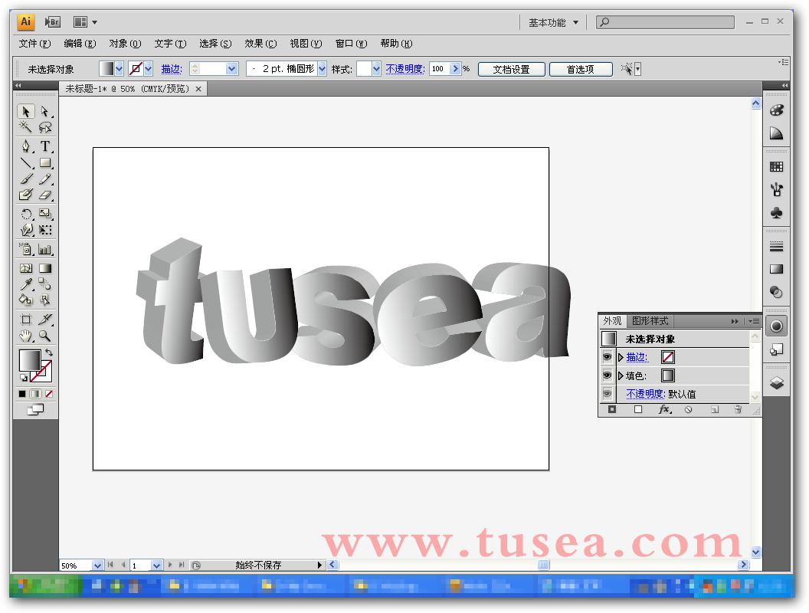
Task: Open the Stroke panel in right dock
Action: (x=776, y=247)
